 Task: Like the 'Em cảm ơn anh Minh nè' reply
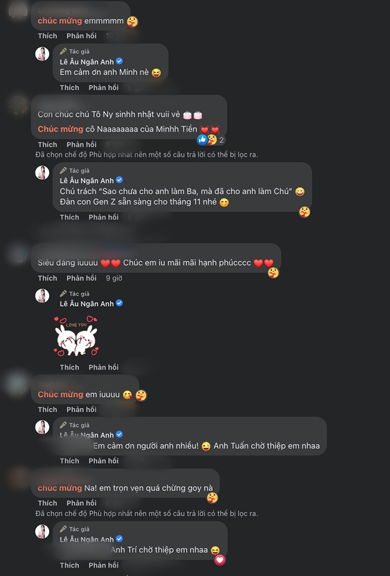[x=70, y=87]
